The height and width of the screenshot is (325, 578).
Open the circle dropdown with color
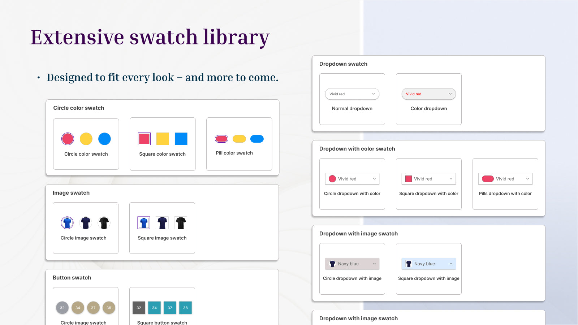point(352,179)
